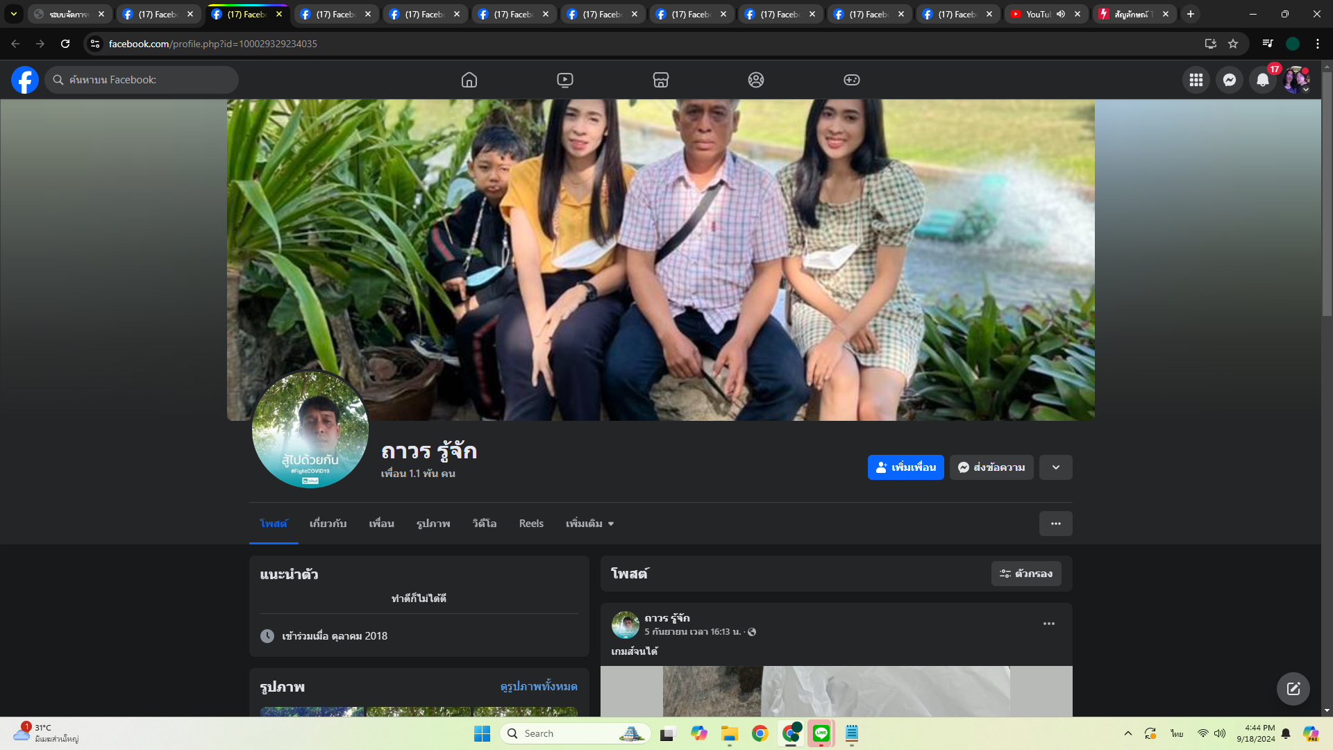The image size is (1333, 750).
Task: Select the เพื่อน profile tab
Action: (x=381, y=524)
